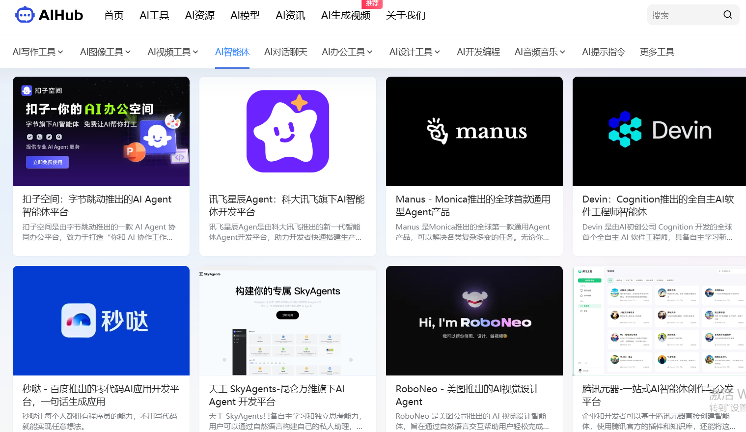Screen dimensions: 746x432
Task: Open the AI工具 nav item
Action: 154,15
